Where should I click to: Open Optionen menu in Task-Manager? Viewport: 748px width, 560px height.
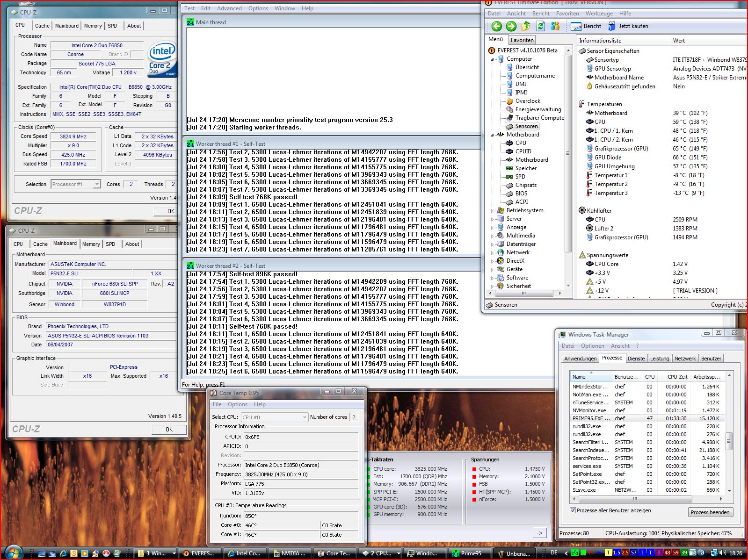tap(593, 346)
